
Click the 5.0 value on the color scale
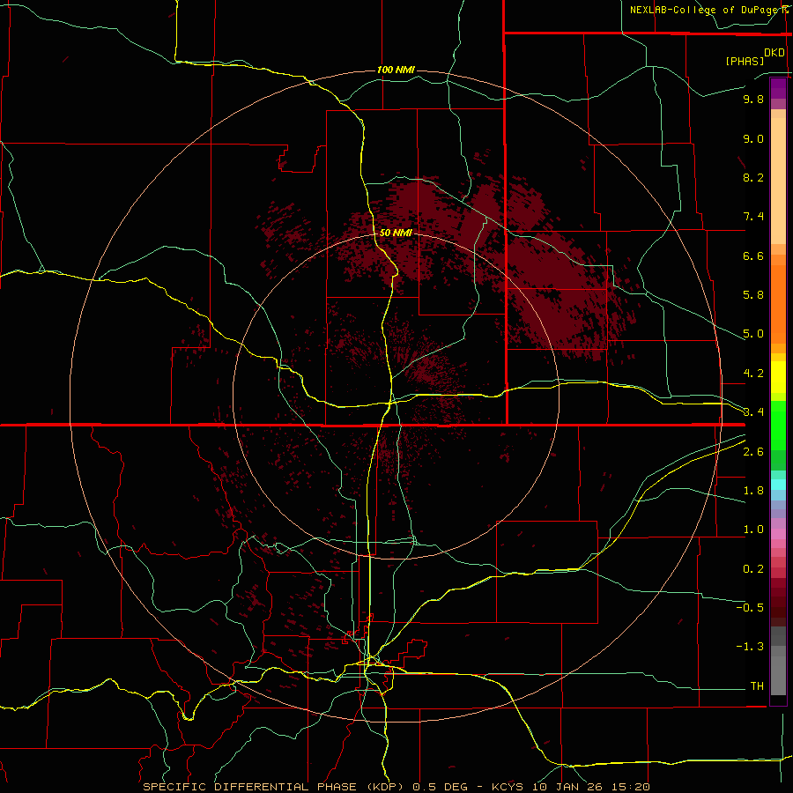tap(753, 334)
